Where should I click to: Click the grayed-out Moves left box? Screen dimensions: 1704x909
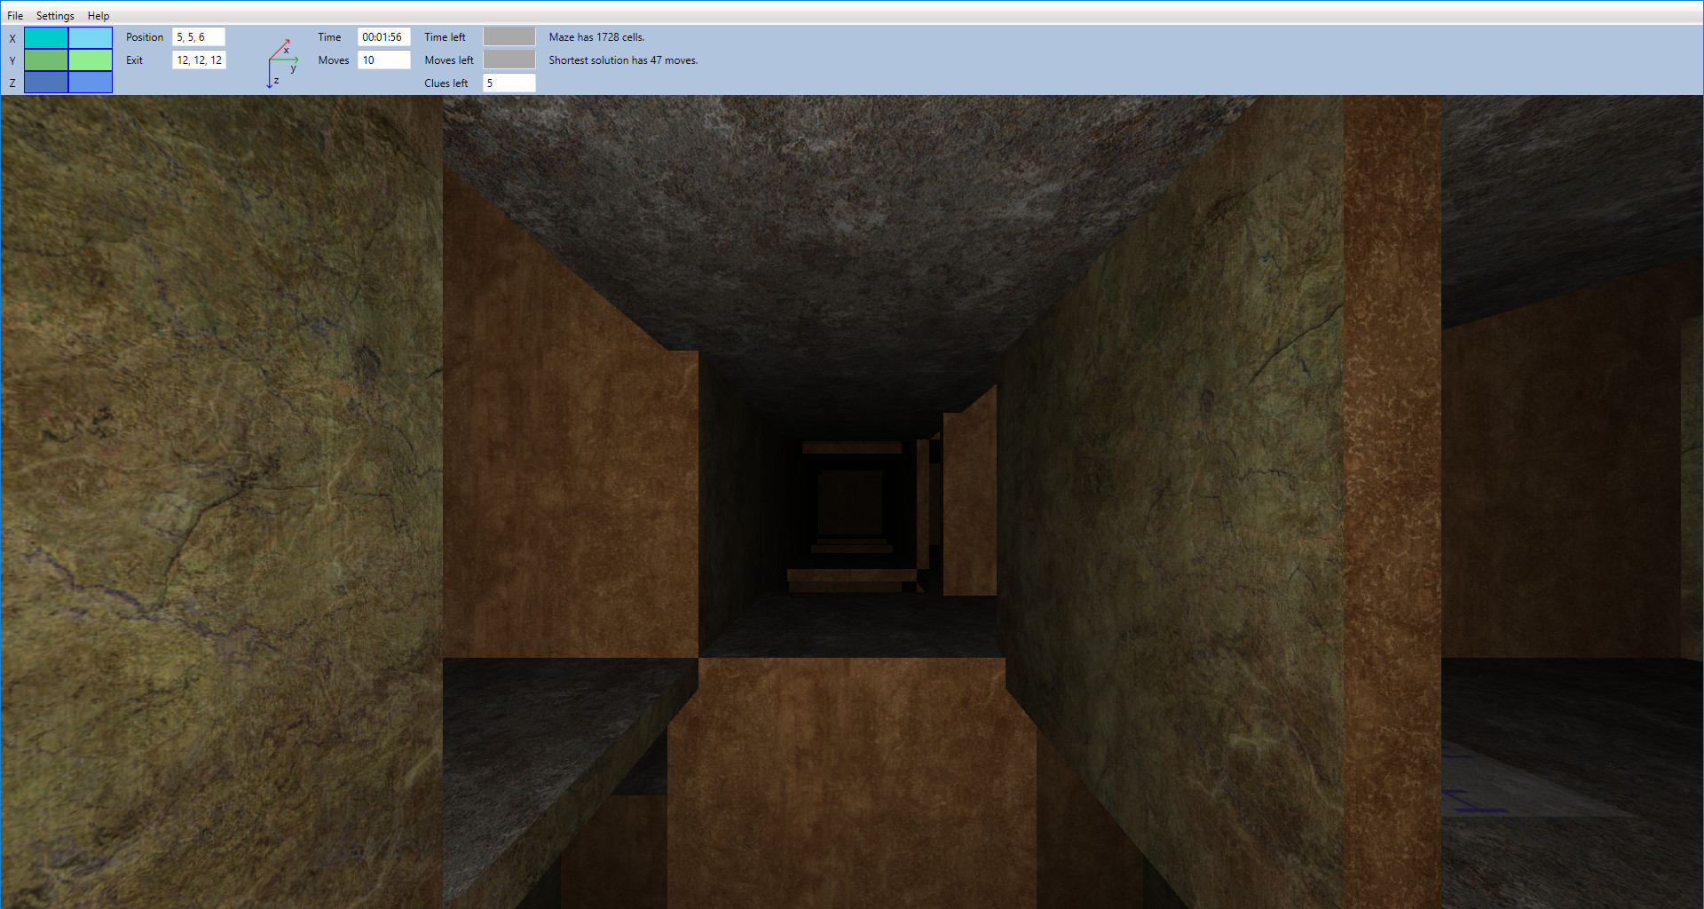pos(509,59)
